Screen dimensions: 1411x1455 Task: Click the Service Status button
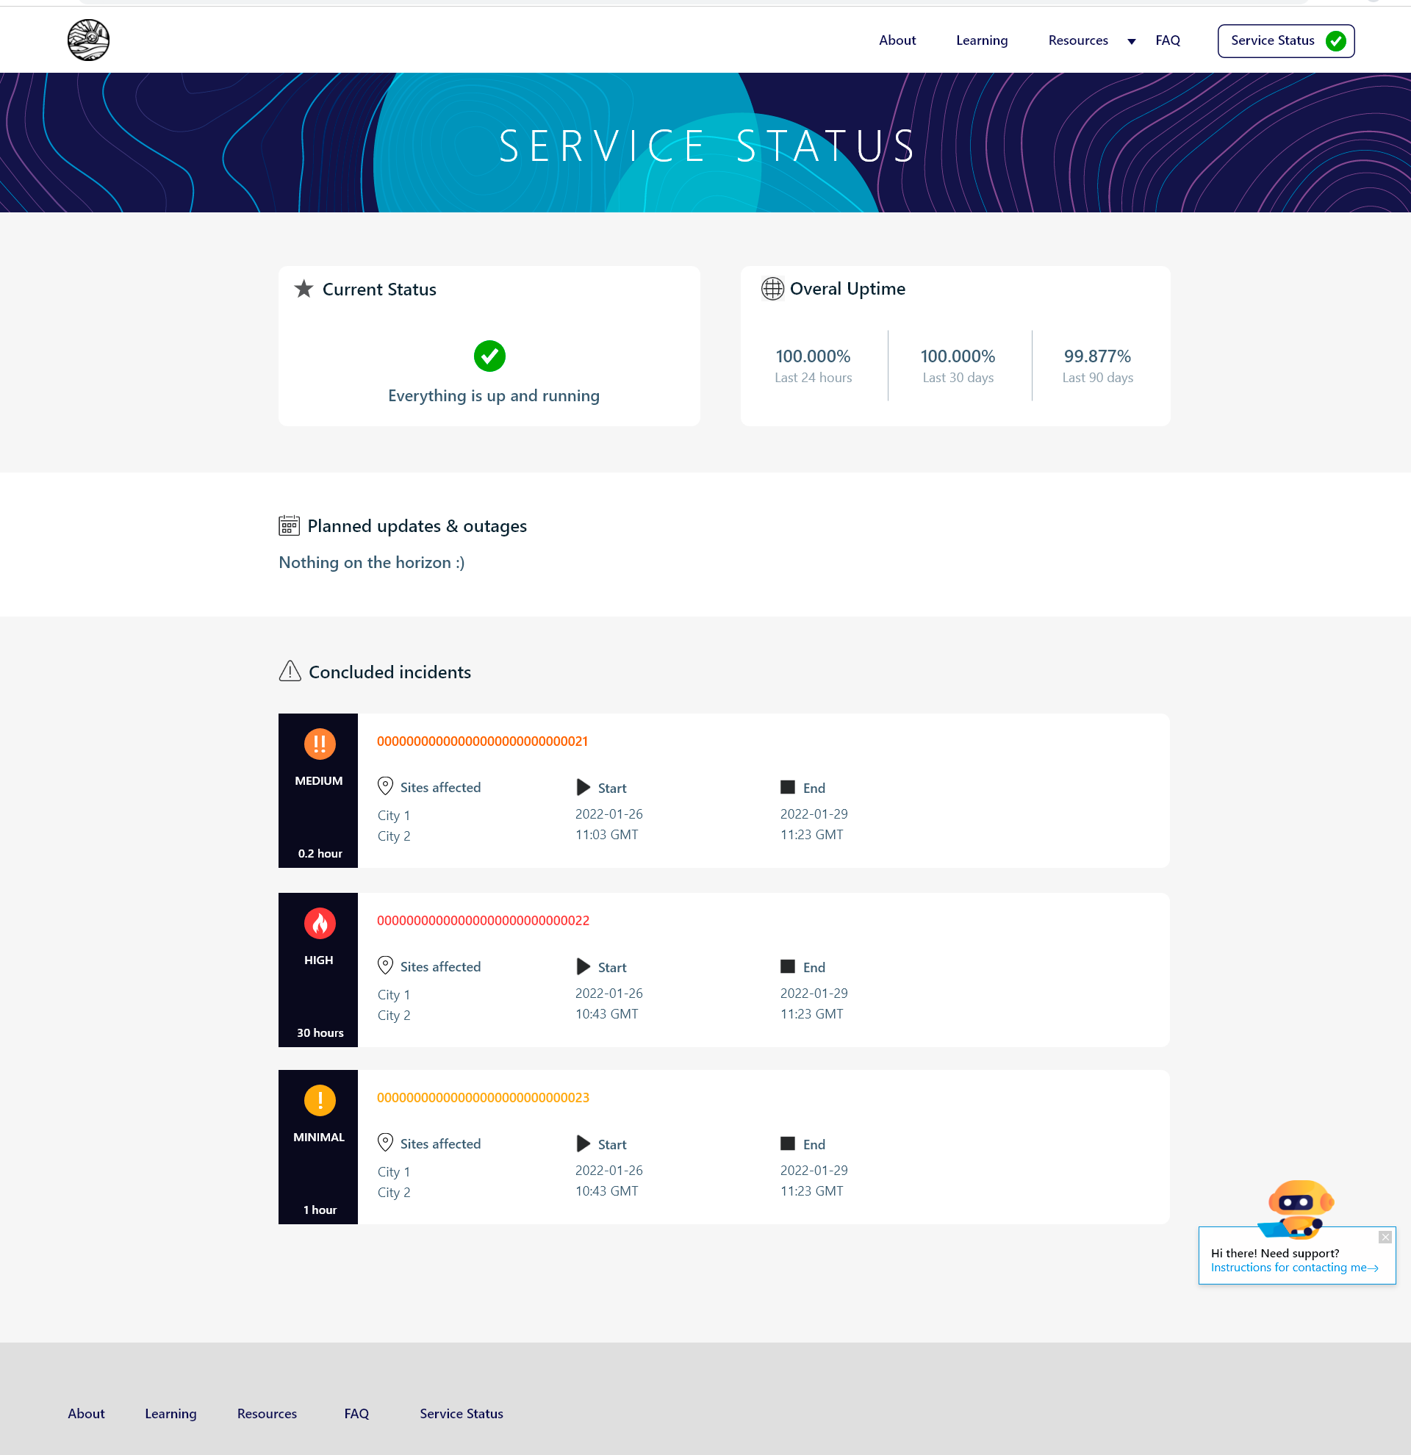click(1285, 41)
